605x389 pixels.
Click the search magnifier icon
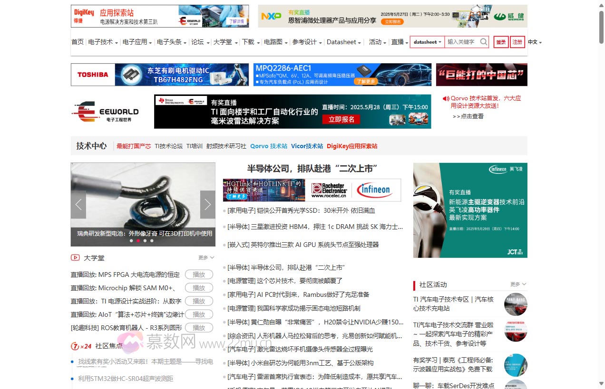(x=483, y=42)
